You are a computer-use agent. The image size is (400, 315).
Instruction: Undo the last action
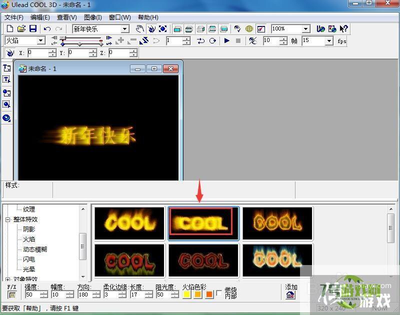[x=47, y=29]
